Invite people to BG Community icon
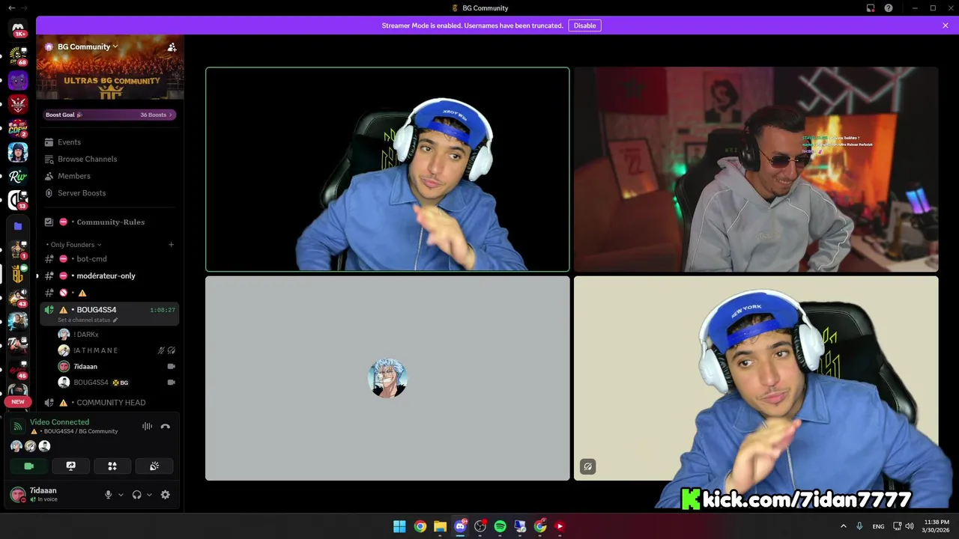 click(x=172, y=47)
